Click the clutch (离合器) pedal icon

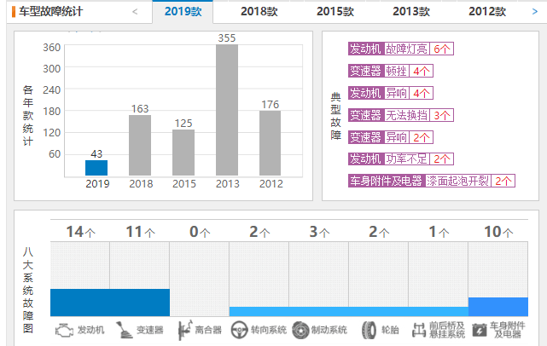[x=184, y=329]
